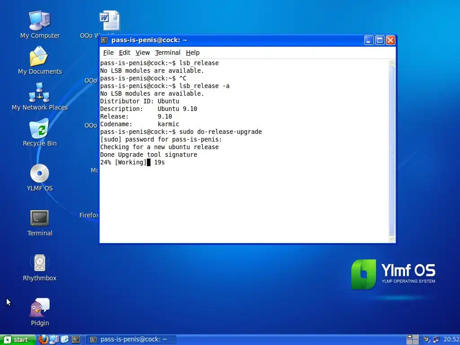Switch to first workspace in pager
460x345 pixels.
(410, 337)
